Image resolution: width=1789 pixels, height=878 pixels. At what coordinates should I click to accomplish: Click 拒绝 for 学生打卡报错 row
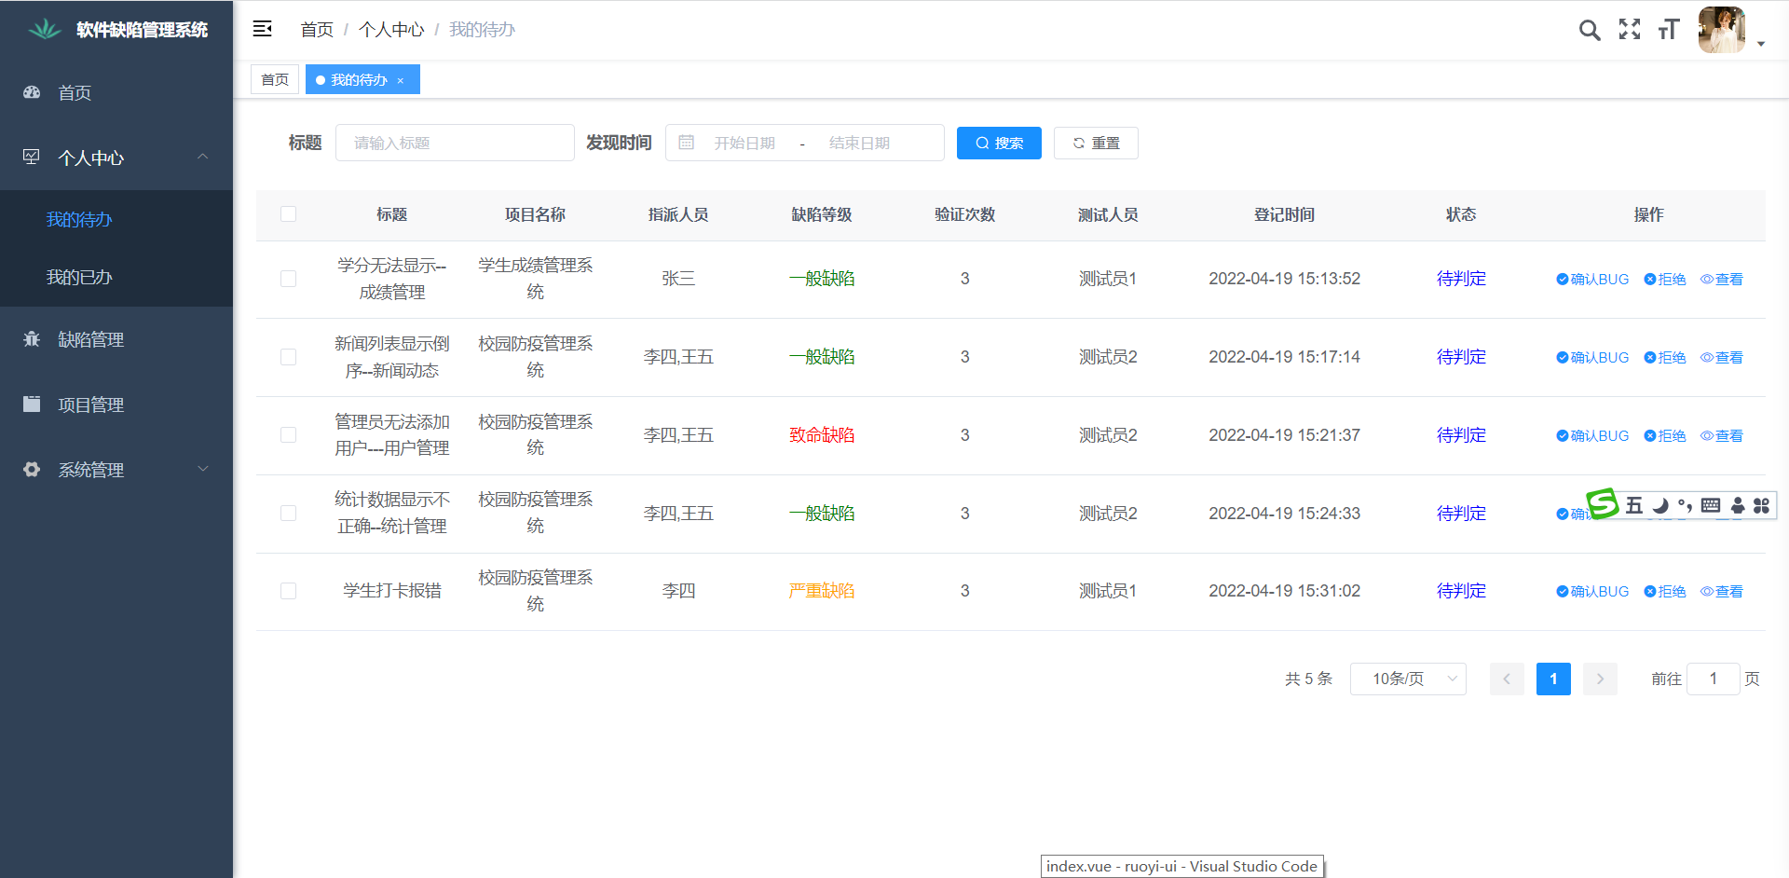click(1665, 591)
